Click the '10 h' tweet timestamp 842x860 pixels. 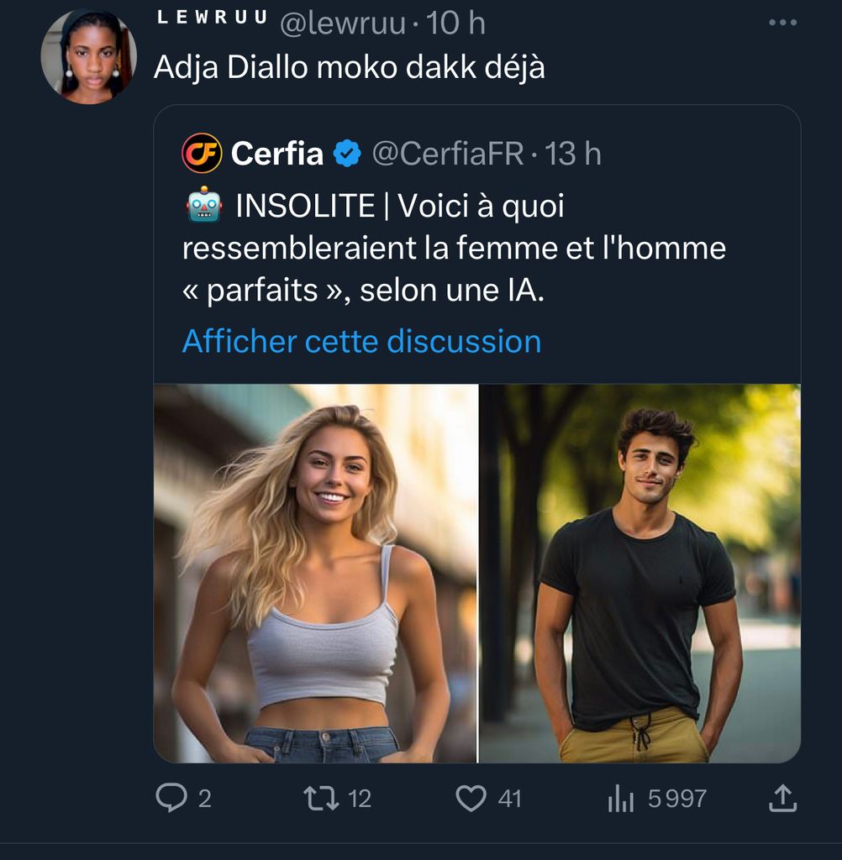[455, 24]
